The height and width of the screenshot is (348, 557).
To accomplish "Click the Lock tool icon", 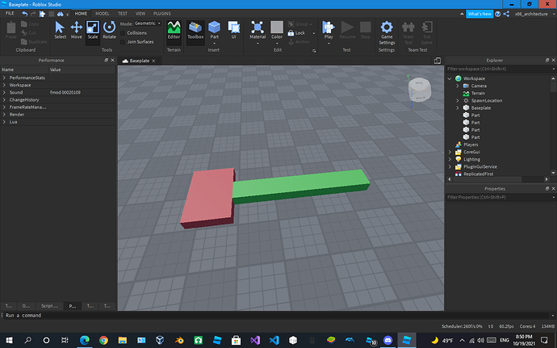I will [291, 33].
